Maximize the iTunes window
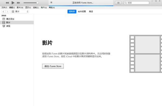The image size is (162, 106). coord(156,1)
